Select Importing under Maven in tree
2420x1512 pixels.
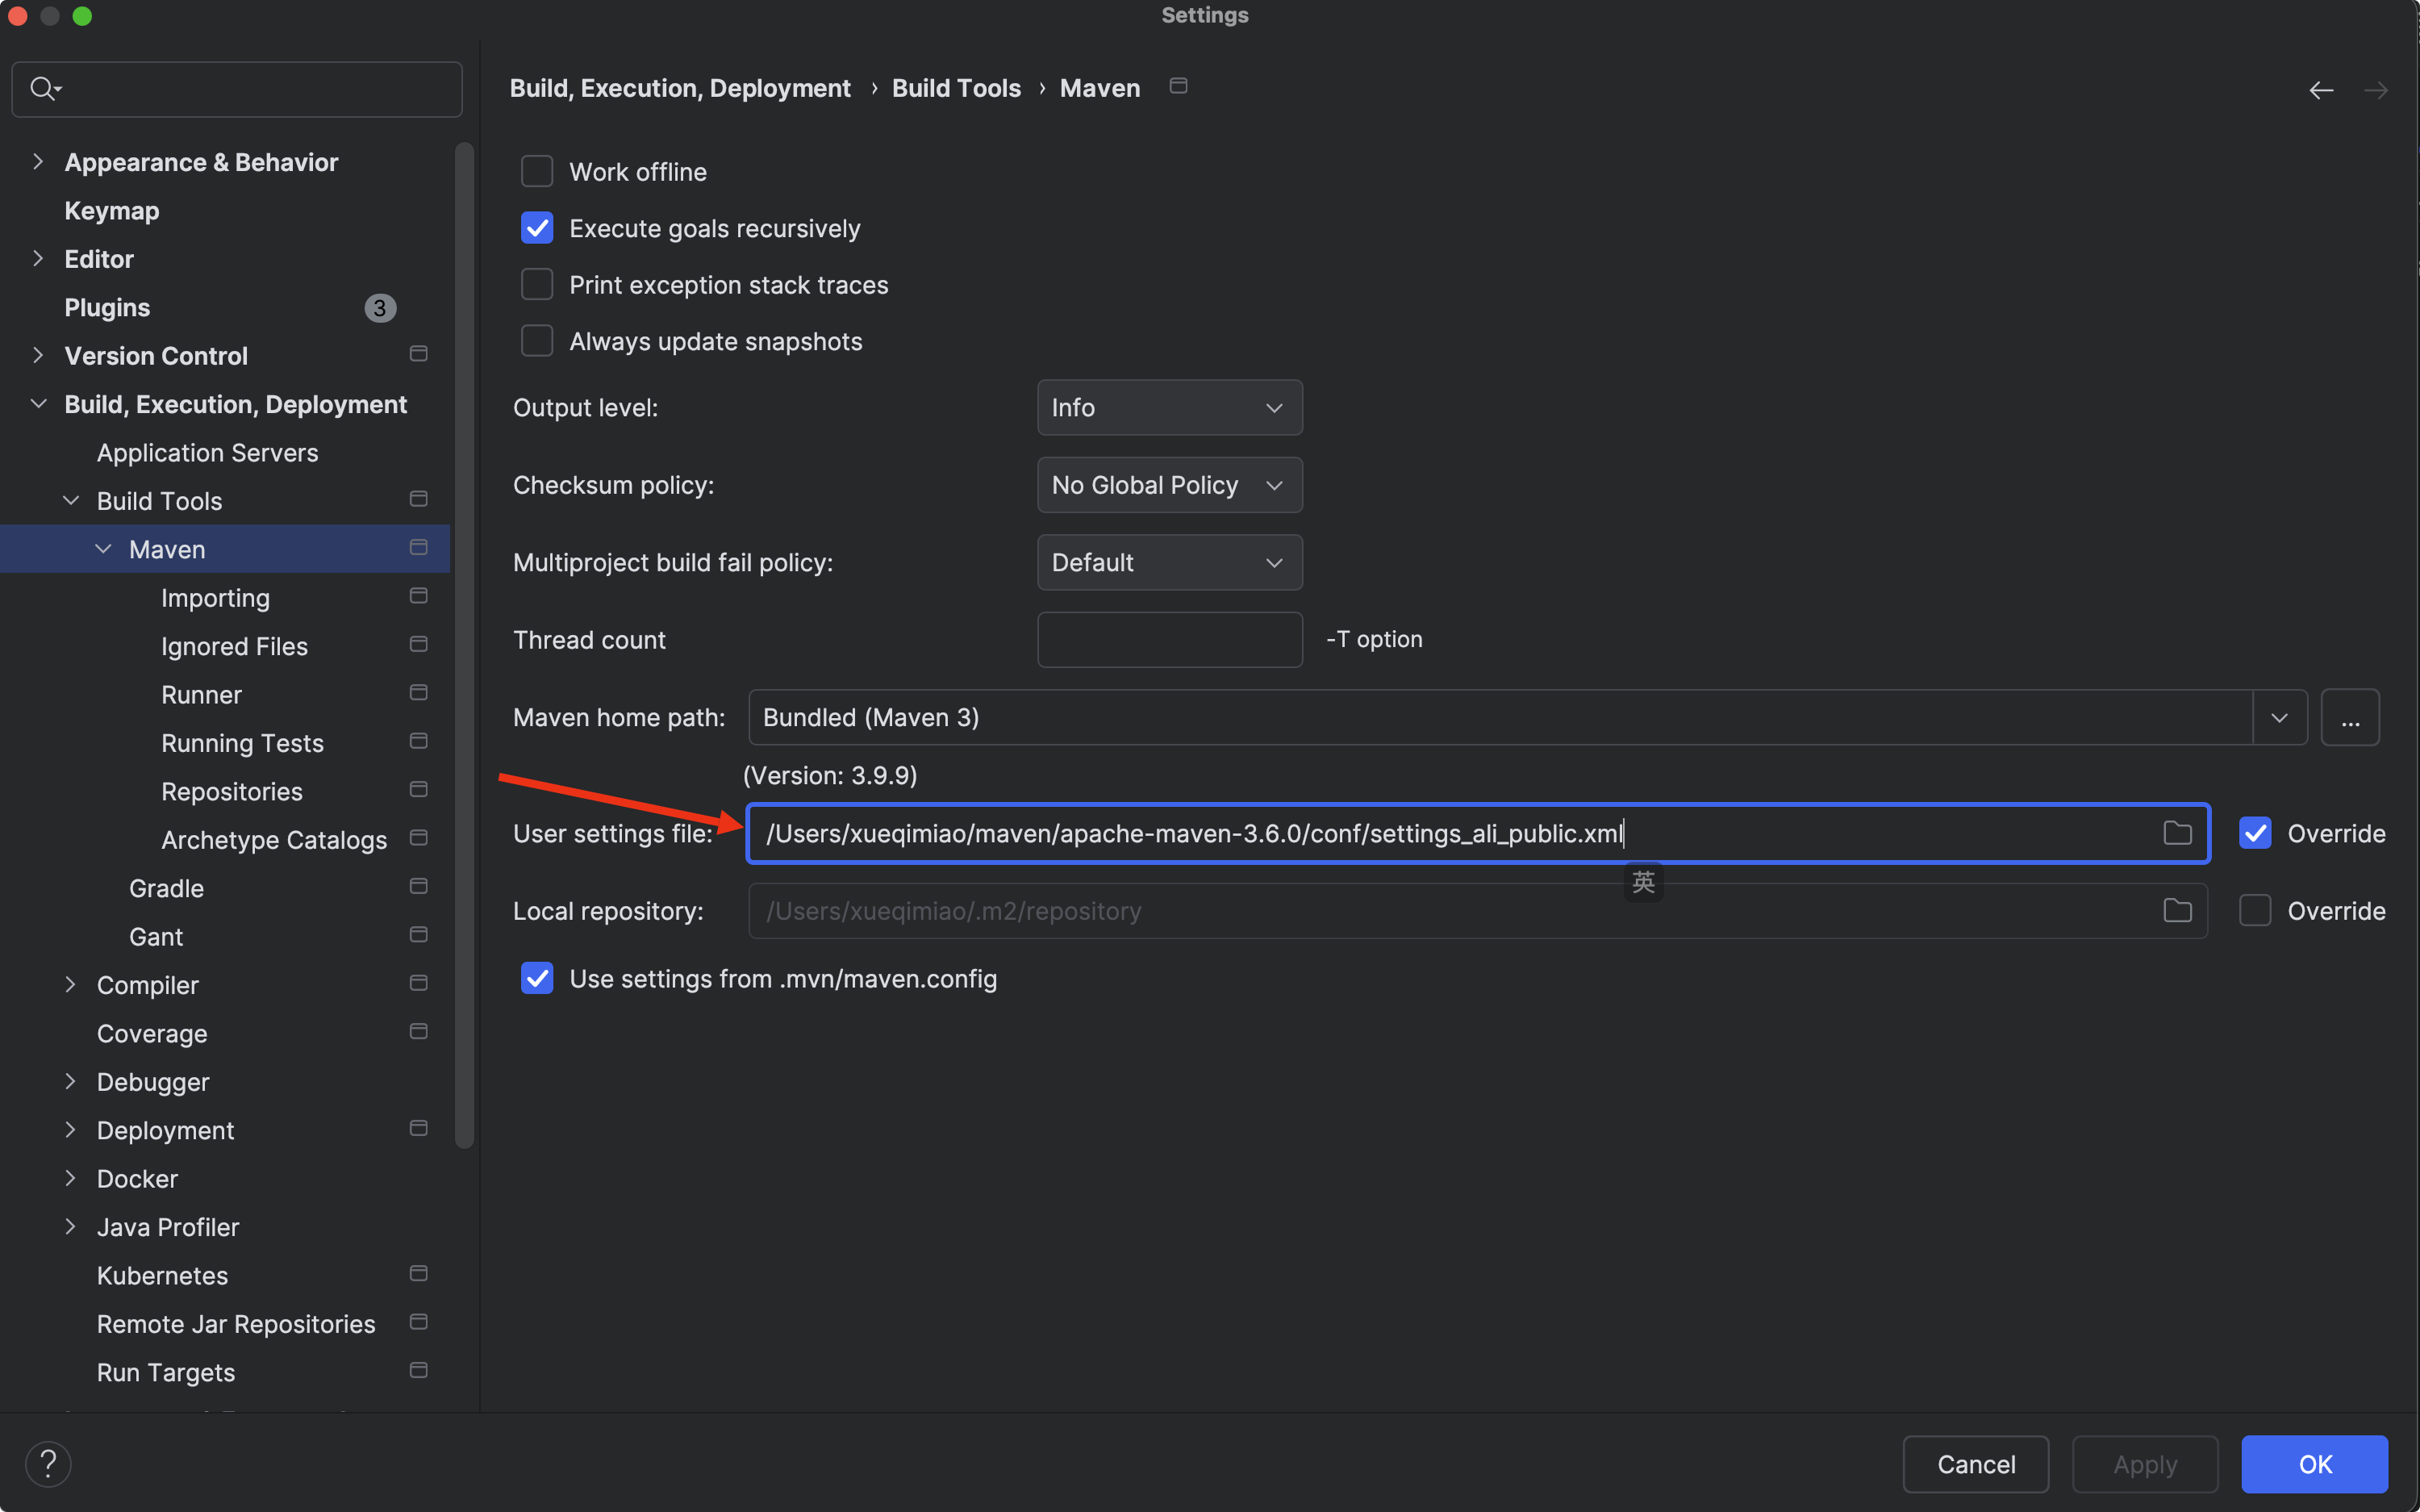click(215, 598)
